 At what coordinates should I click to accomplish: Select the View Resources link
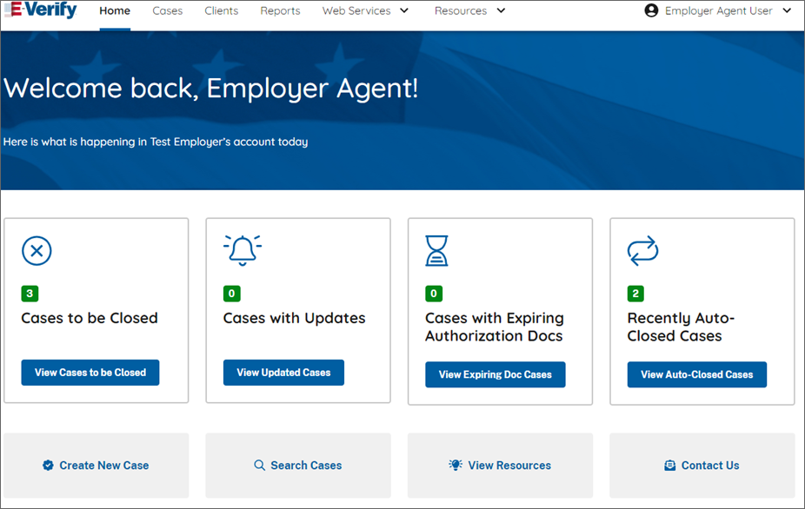[509, 466]
